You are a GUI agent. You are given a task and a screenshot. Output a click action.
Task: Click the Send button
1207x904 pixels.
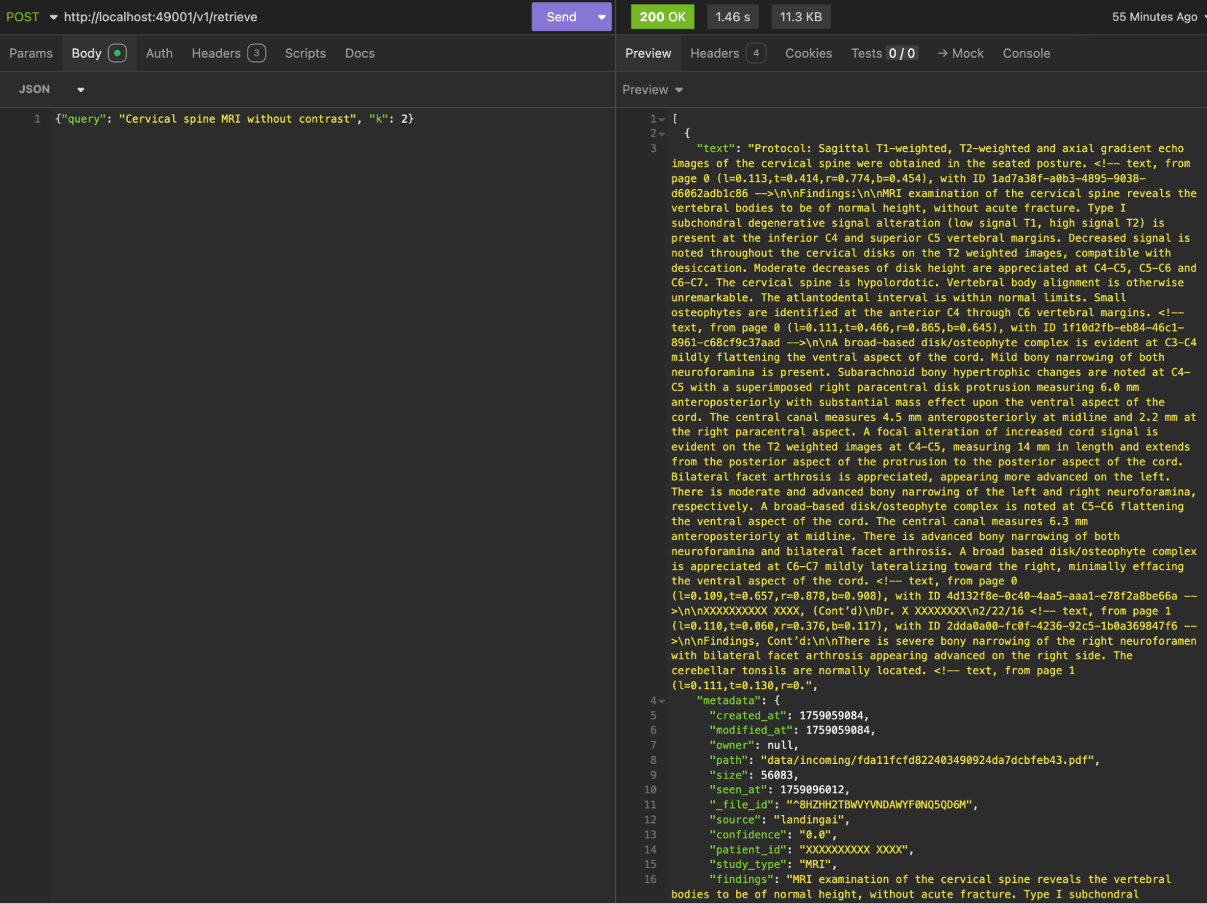pyautogui.click(x=561, y=17)
